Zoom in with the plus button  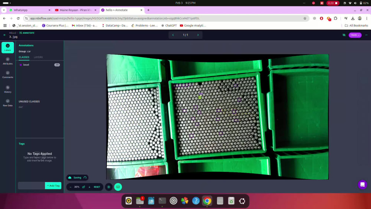(89, 187)
